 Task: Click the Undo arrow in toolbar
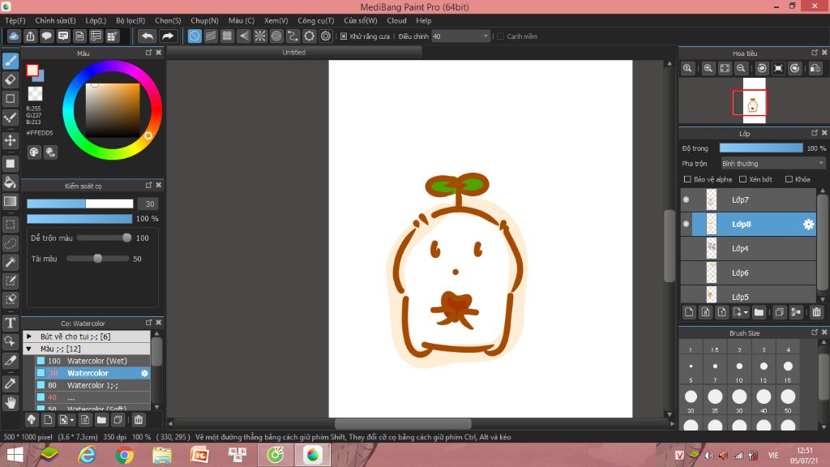click(x=148, y=36)
